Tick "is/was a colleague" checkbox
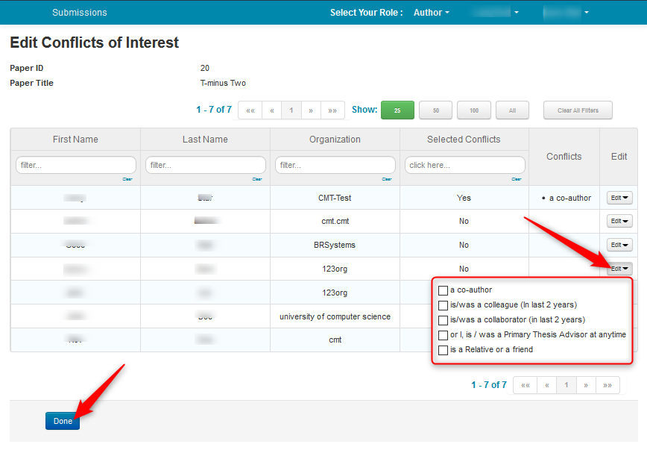The height and width of the screenshot is (450, 647). pyautogui.click(x=444, y=305)
